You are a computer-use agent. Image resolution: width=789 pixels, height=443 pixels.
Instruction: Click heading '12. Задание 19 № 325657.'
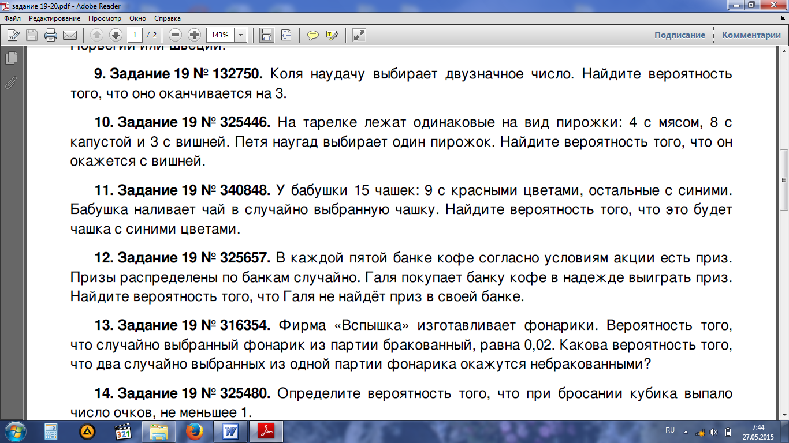(x=183, y=258)
